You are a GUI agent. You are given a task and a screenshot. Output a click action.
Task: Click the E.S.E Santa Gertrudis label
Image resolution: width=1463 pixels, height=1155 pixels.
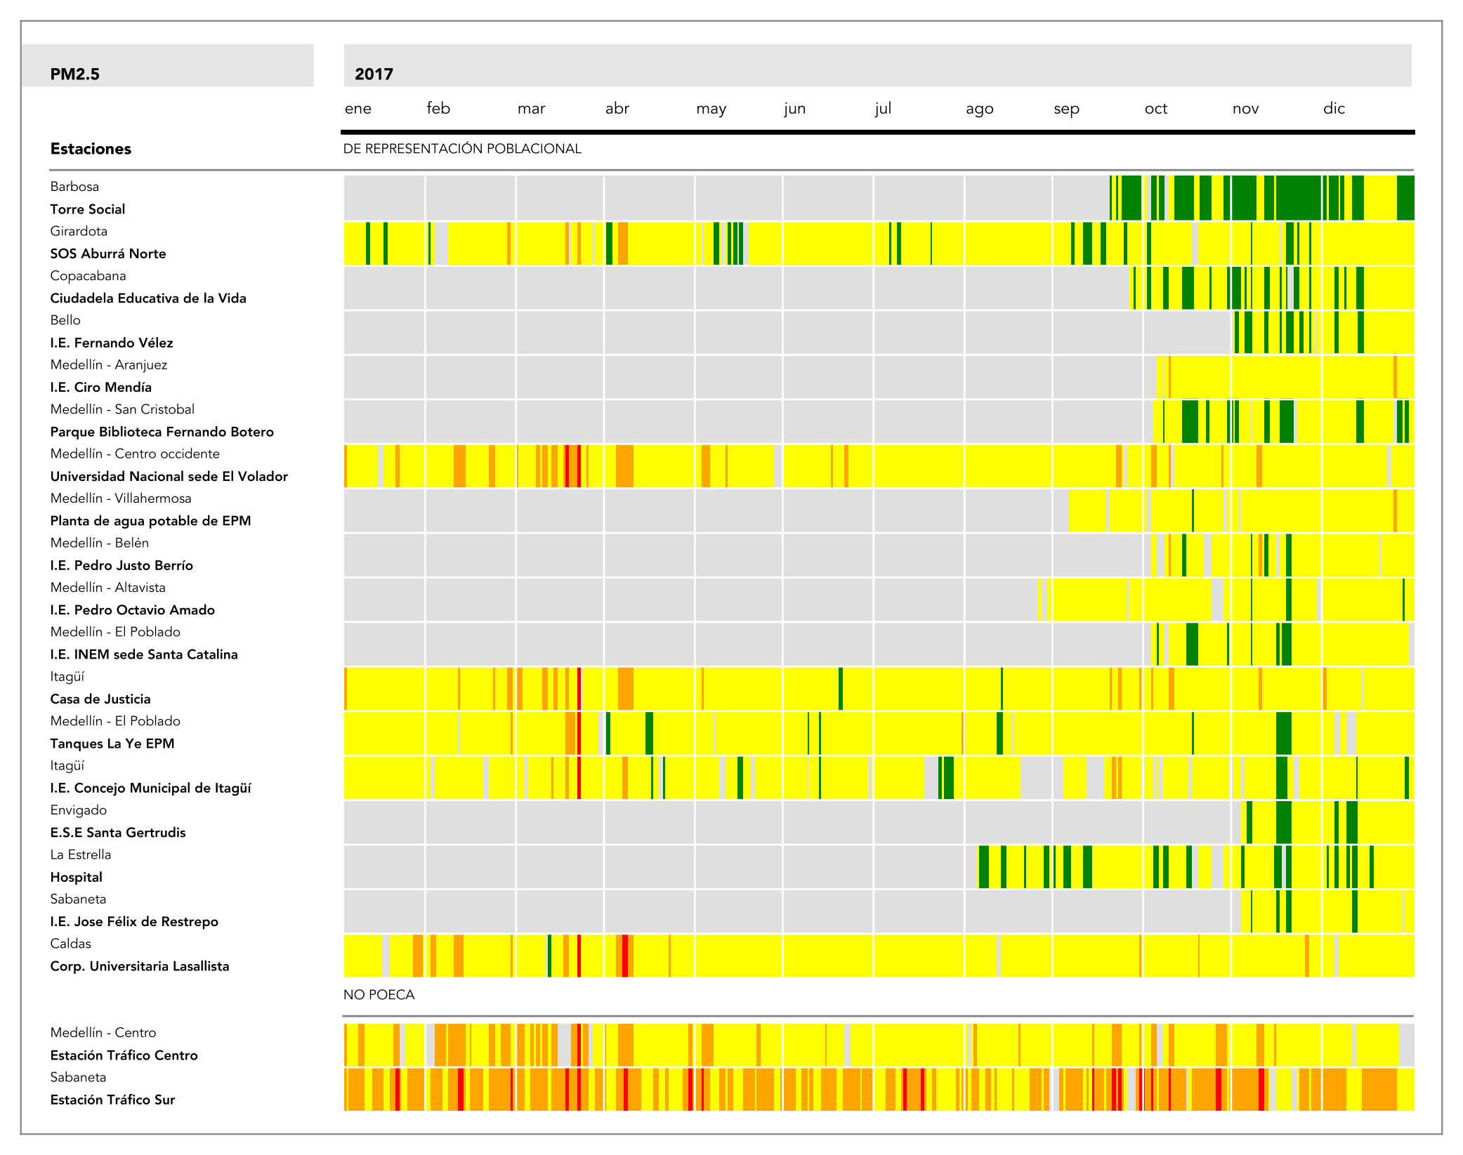click(x=117, y=833)
